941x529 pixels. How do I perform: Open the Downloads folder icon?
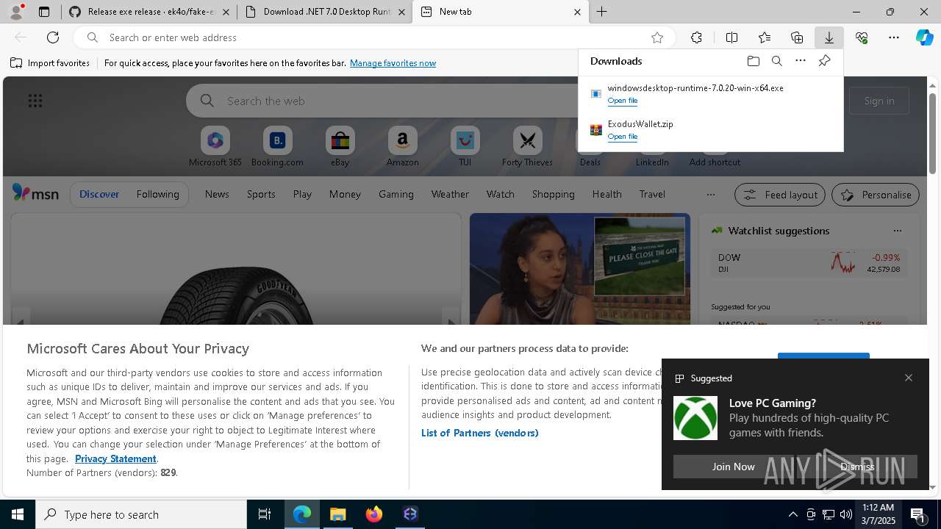(753, 61)
